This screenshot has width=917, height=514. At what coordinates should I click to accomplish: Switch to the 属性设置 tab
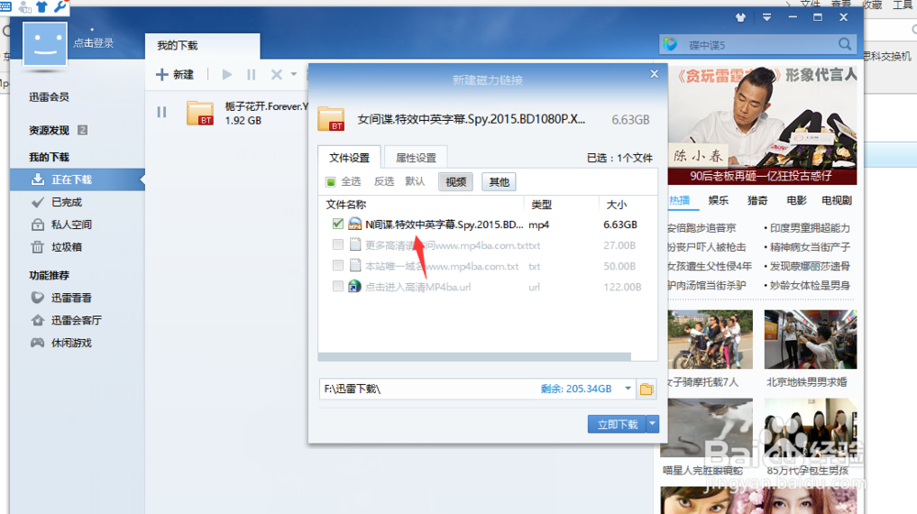(x=415, y=158)
